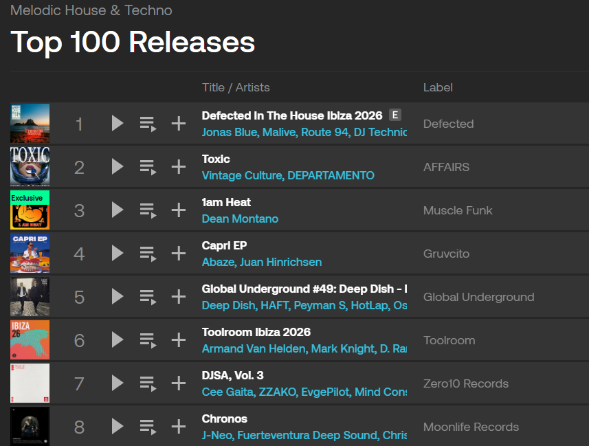Play the Toxic release

coord(118,166)
